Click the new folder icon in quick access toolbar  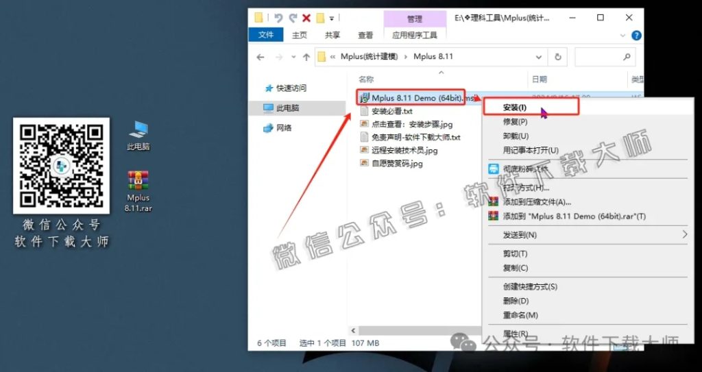tap(320, 18)
